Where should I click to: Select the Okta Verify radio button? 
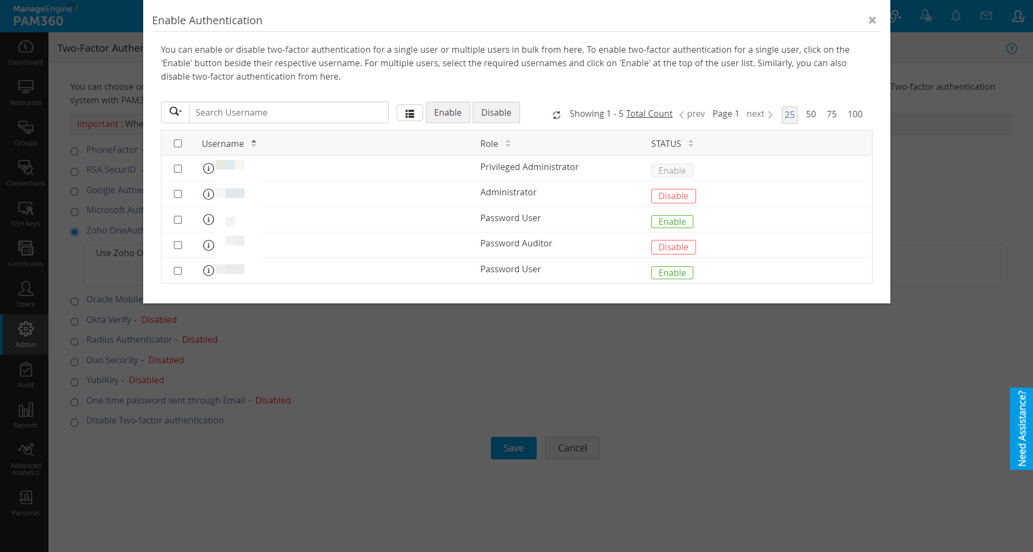pos(75,322)
